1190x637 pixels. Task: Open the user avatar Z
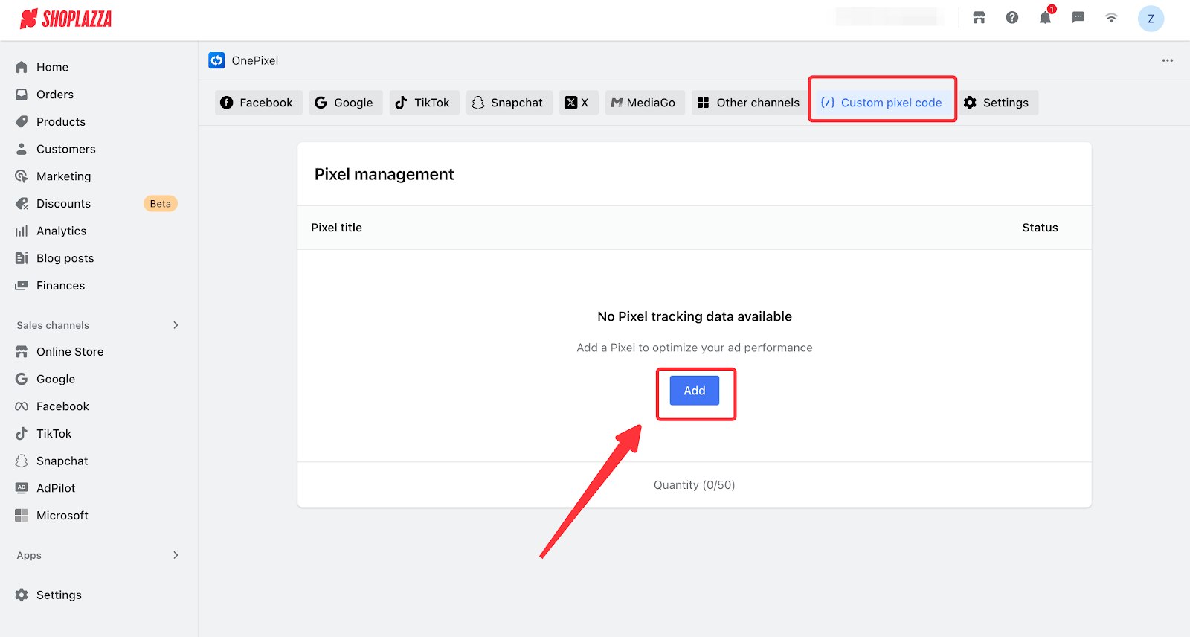pos(1151,19)
